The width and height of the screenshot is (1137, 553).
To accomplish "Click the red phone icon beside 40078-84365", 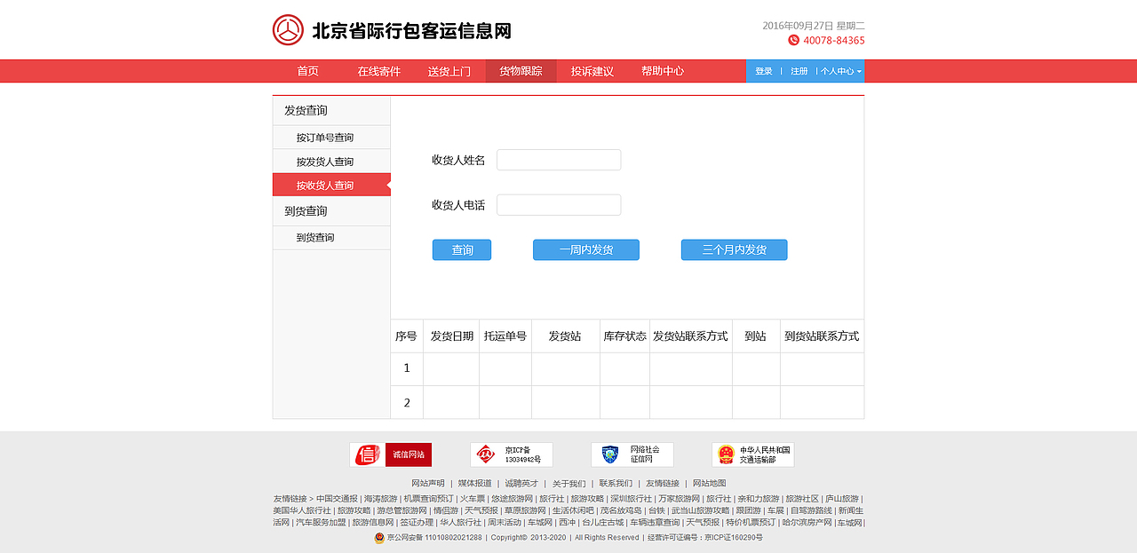I will (x=793, y=40).
